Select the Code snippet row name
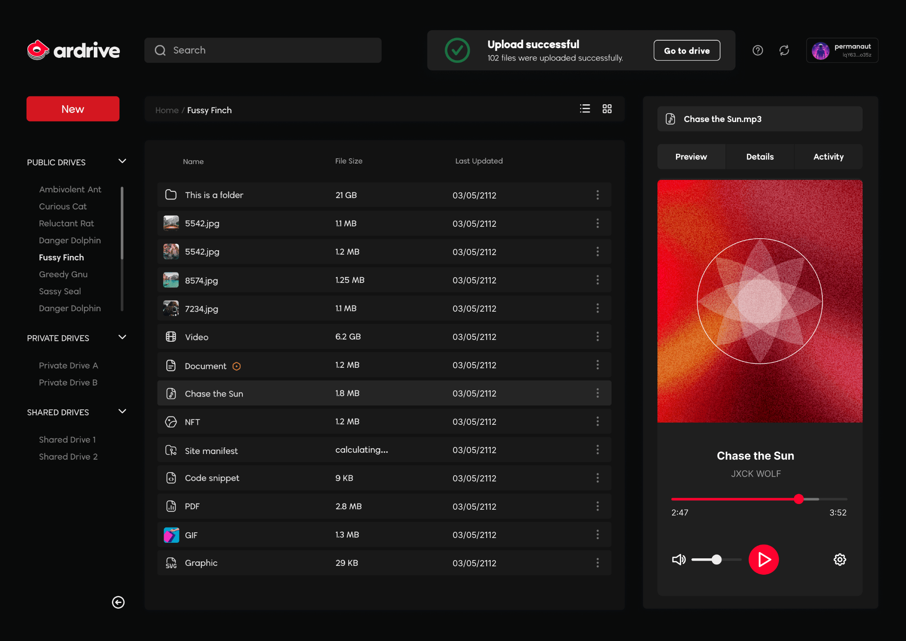Screen dimensions: 906x641 pos(212,478)
